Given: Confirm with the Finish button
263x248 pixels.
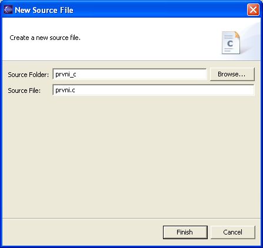Looking at the screenshot, I should click(185, 232).
